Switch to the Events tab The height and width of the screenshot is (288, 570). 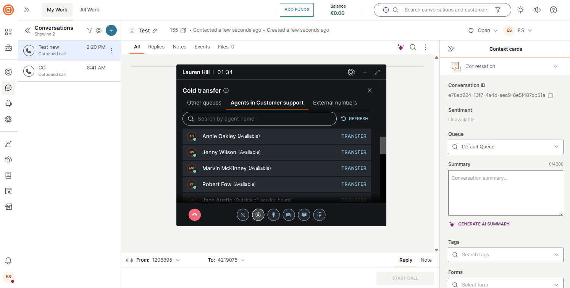(x=202, y=47)
